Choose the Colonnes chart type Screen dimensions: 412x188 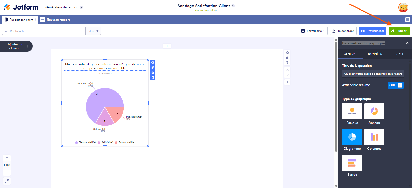[374, 137]
